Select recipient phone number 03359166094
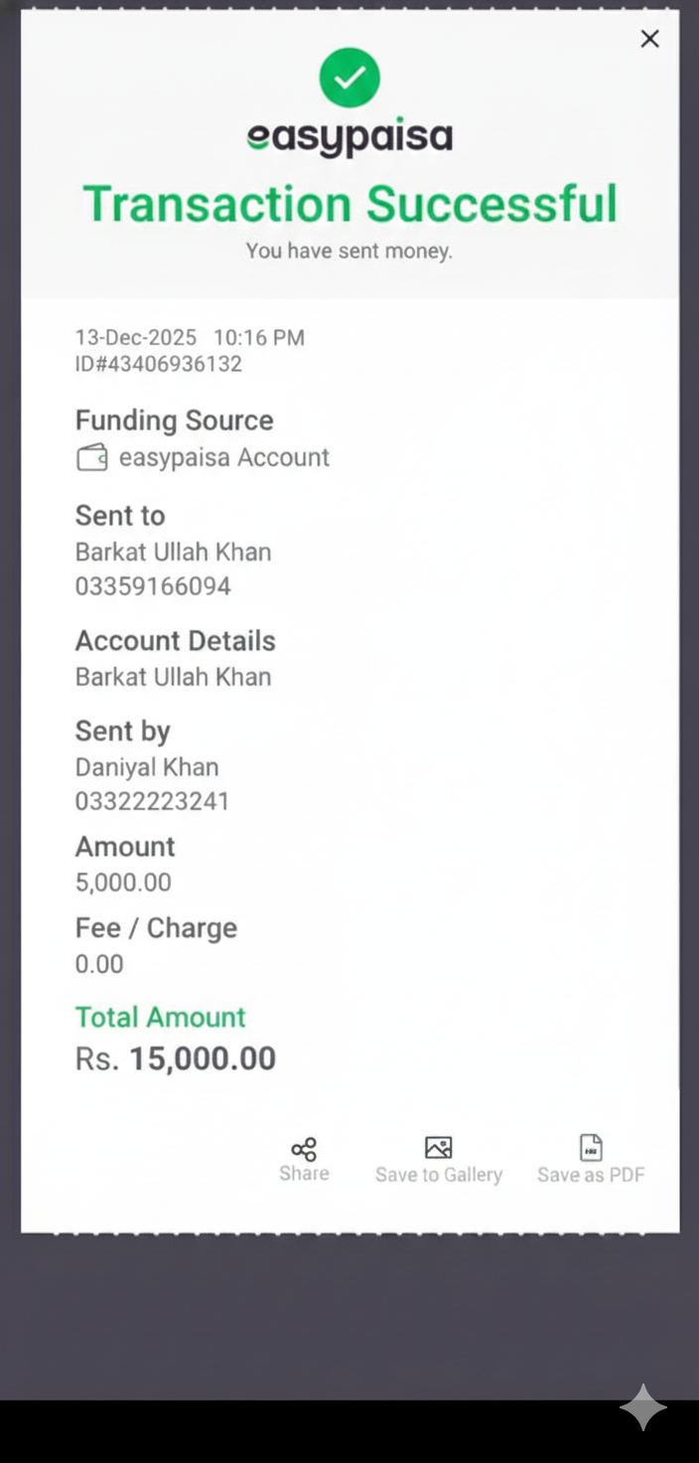The width and height of the screenshot is (699, 1463). coord(153,586)
